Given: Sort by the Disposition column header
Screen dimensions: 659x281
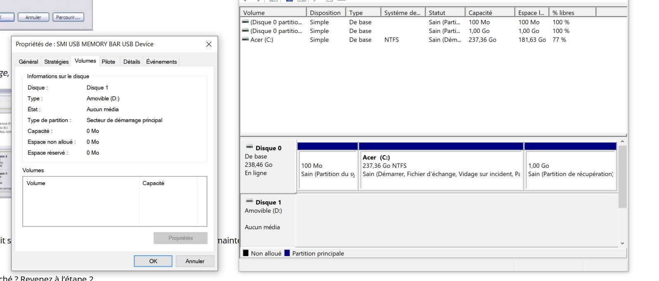Looking at the screenshot, I should pyautogui.click(x=326, y=13).
